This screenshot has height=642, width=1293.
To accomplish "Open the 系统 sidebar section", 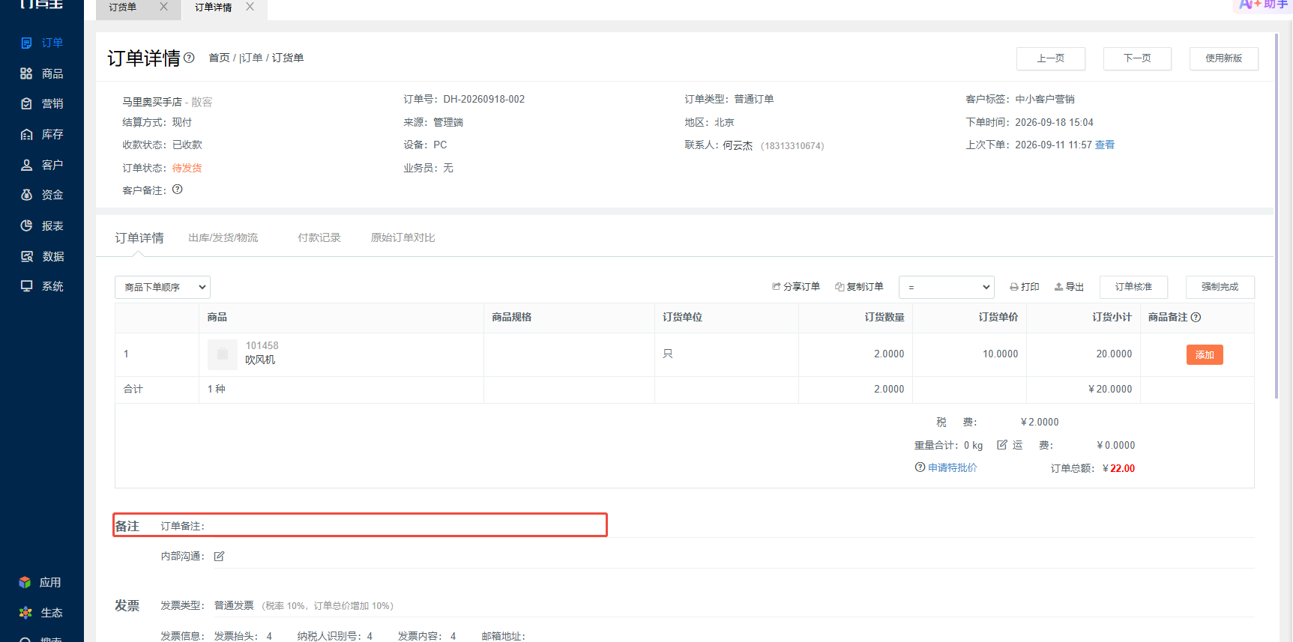I will click(x=42, y=286).
